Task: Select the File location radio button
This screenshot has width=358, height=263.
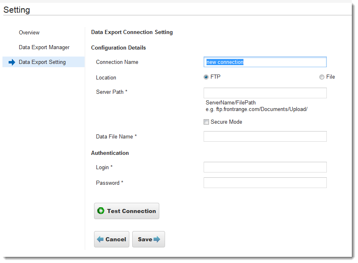Action: 322,77
